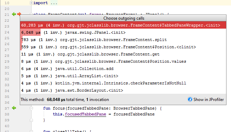Viewport: 231px width, 132px height.
Task: Click the Choose outgoing calls popup title
Action: pyautogui.click(x=124, y=18)
